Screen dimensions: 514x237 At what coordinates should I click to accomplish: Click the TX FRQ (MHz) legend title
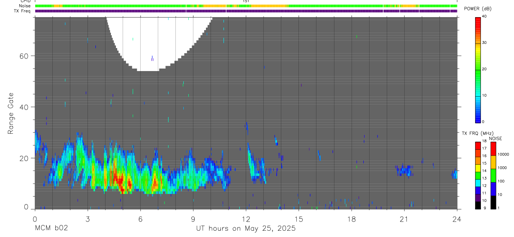(475, 133)
